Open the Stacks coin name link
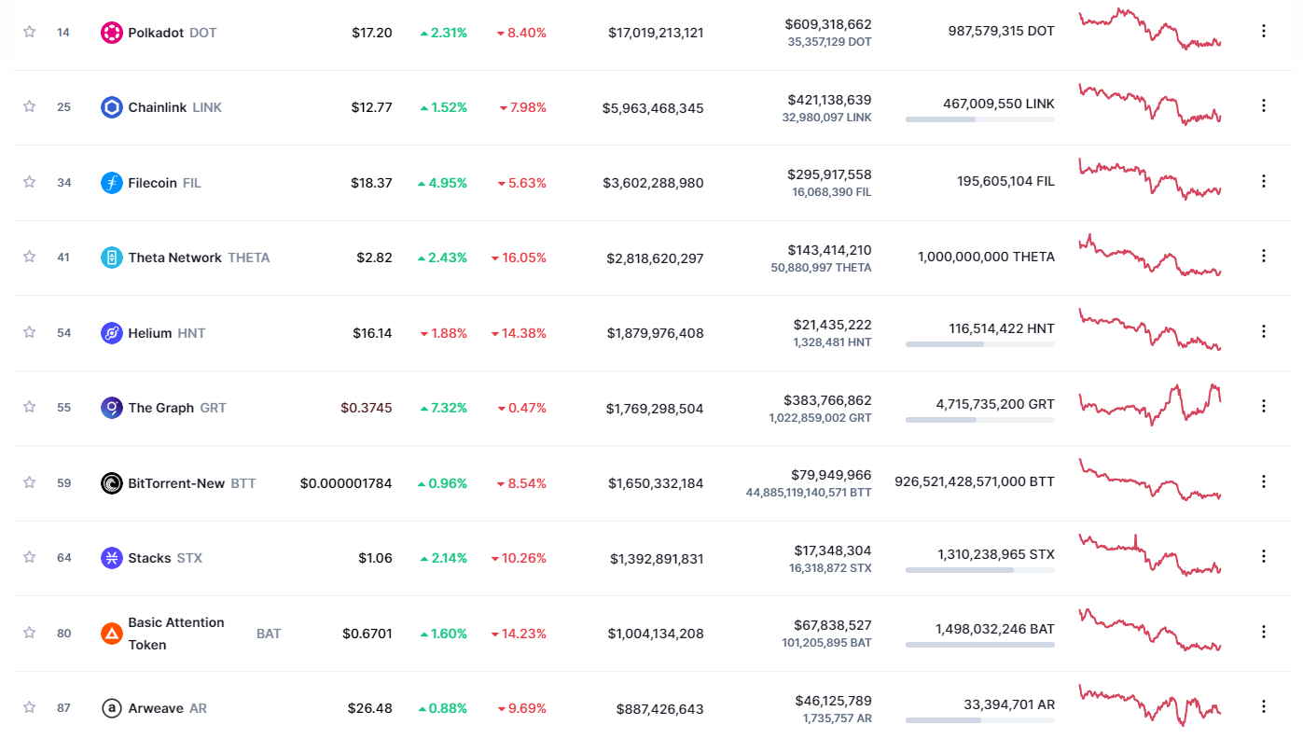The image size is (1303, 739). point(149,558)
